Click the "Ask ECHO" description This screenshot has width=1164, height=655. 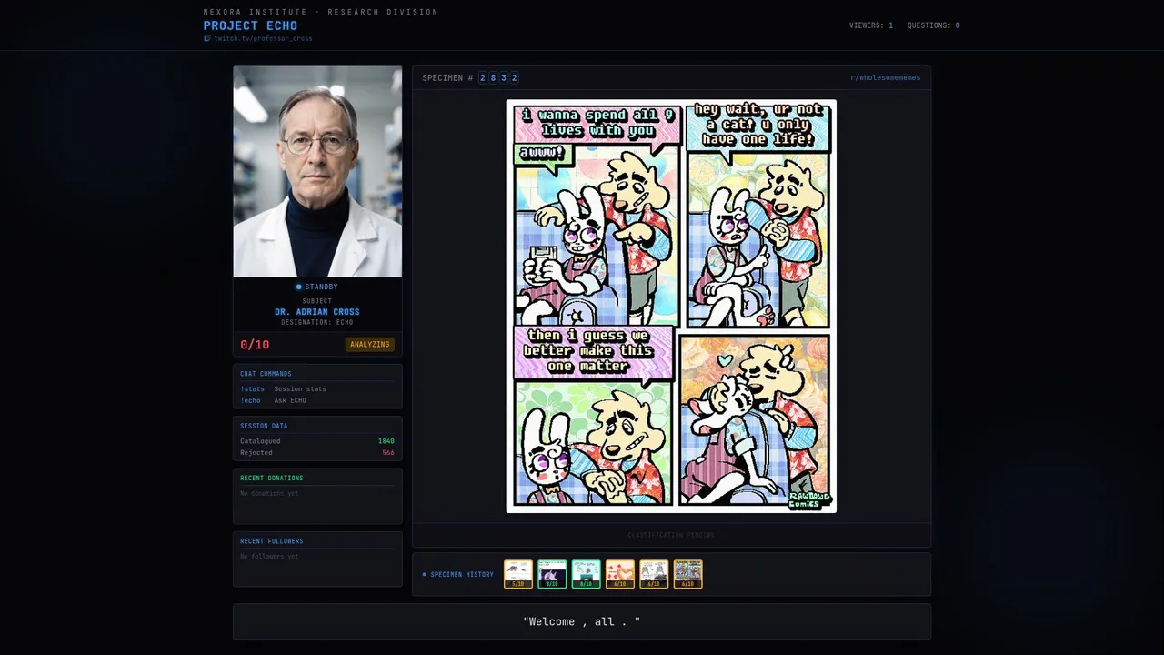click(x=290, y=401)
